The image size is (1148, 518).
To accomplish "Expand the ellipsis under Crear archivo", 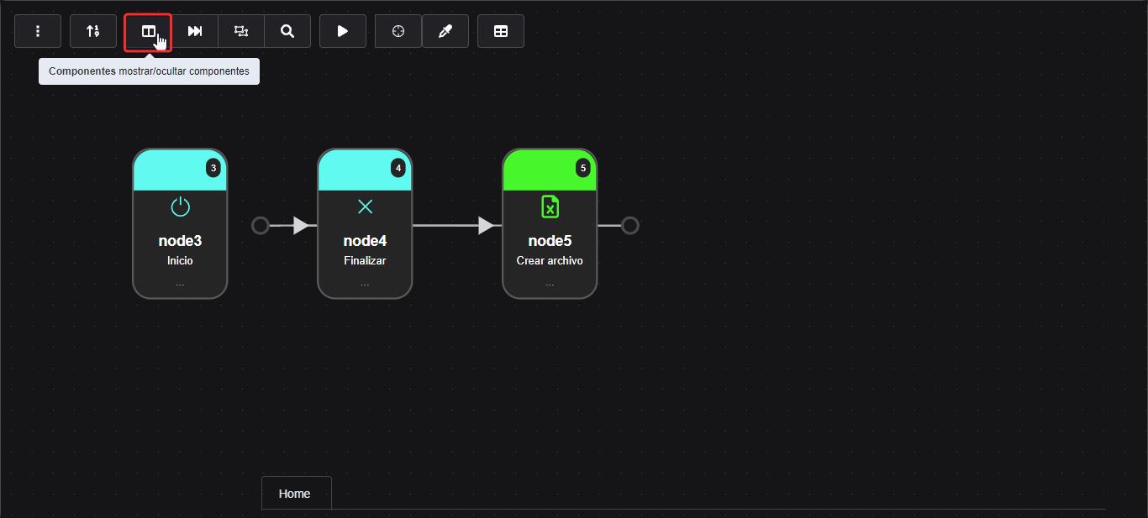I will coord(550,285).
